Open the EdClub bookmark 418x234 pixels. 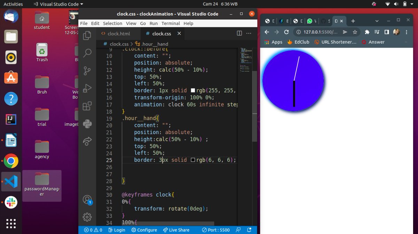298,42
